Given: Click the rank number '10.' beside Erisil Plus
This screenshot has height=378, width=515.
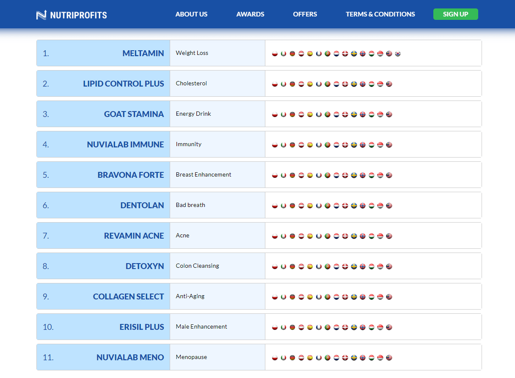Looking at the screenshot, I should point(48,327).
